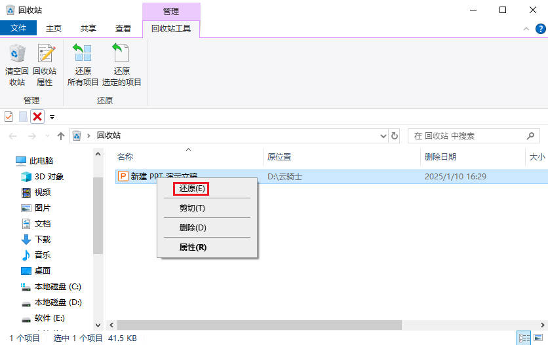This screenshot has height=345, width=548.
Task: Click Restore All Items (还原所有项目) icon
Action: [83, 65]
